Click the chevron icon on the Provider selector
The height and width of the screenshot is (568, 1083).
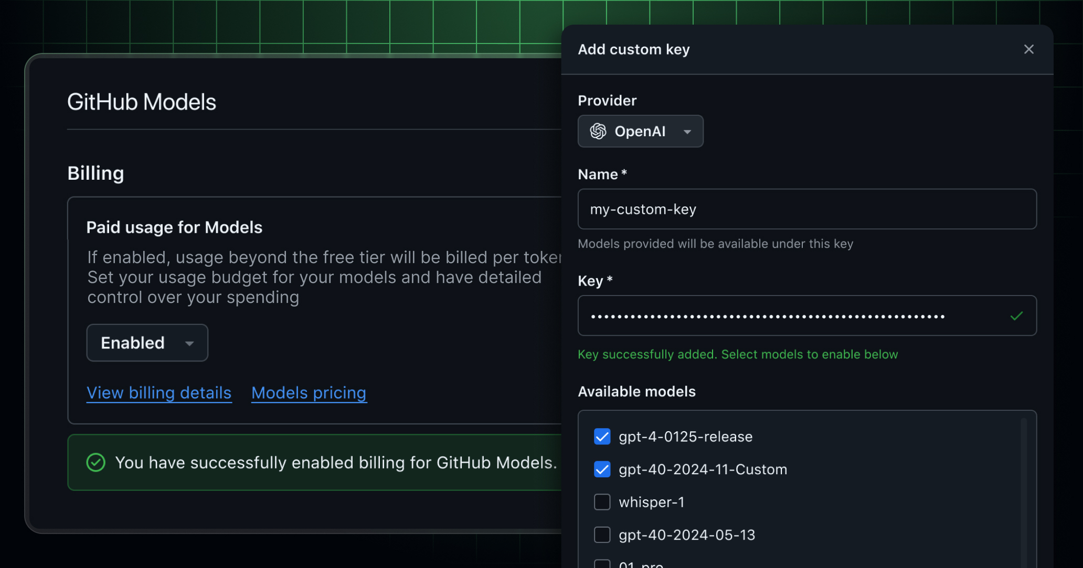(x=687, y=132)
